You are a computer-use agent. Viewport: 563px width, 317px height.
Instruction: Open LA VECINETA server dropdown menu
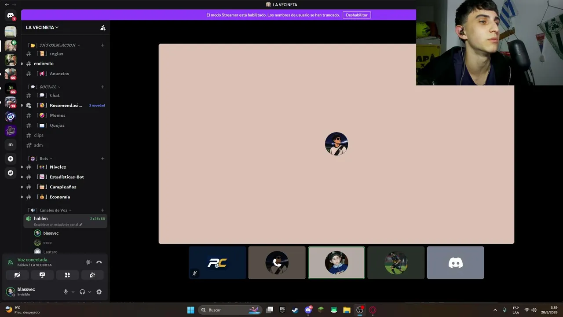[x=42, y=27]
